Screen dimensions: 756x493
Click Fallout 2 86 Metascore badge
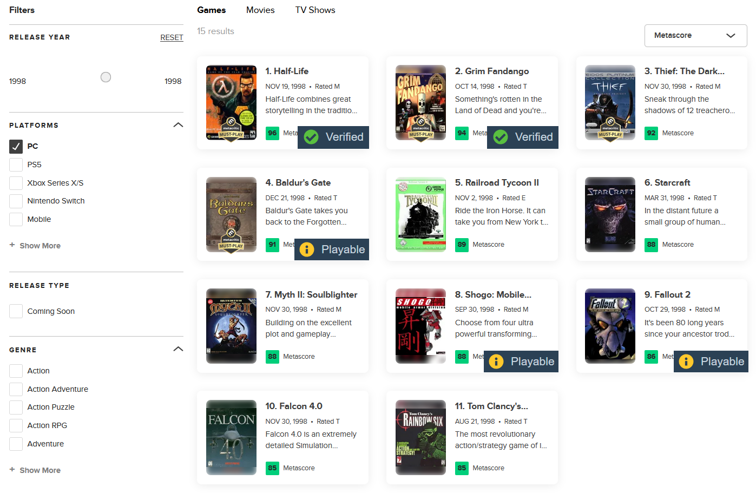(651, 357)
